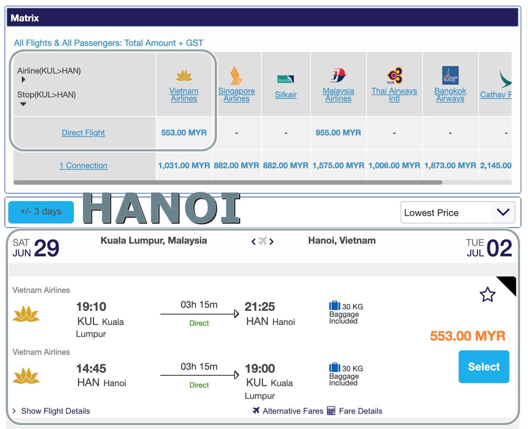Select the 1,006.00 MYR connection fare

click(x=394, y=165)
